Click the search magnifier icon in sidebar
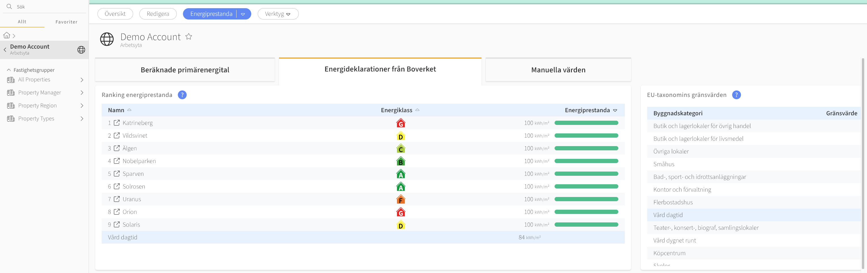This screenshot has height=273, width=867. coord(9,7)
